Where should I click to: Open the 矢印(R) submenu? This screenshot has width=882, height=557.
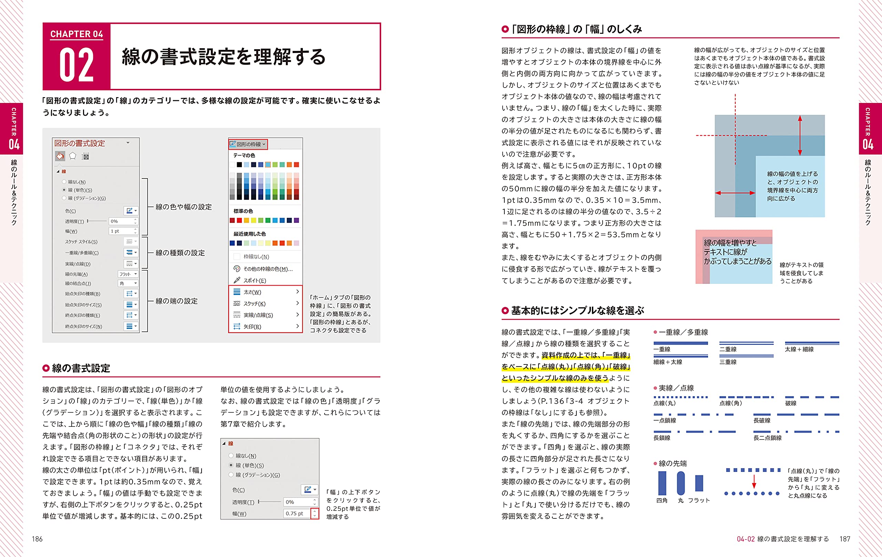tap(266, 326)
